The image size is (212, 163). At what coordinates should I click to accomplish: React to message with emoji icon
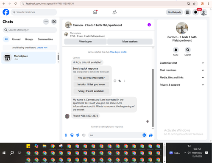pos(115,81)
